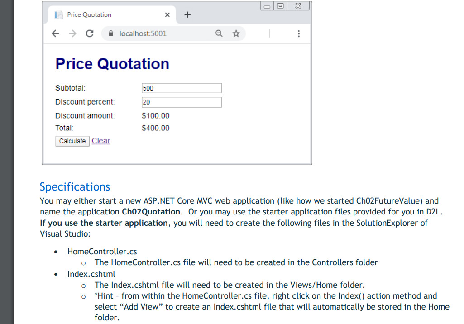Click the $400.00 Total value
The image size is (464, 324).
156,128
